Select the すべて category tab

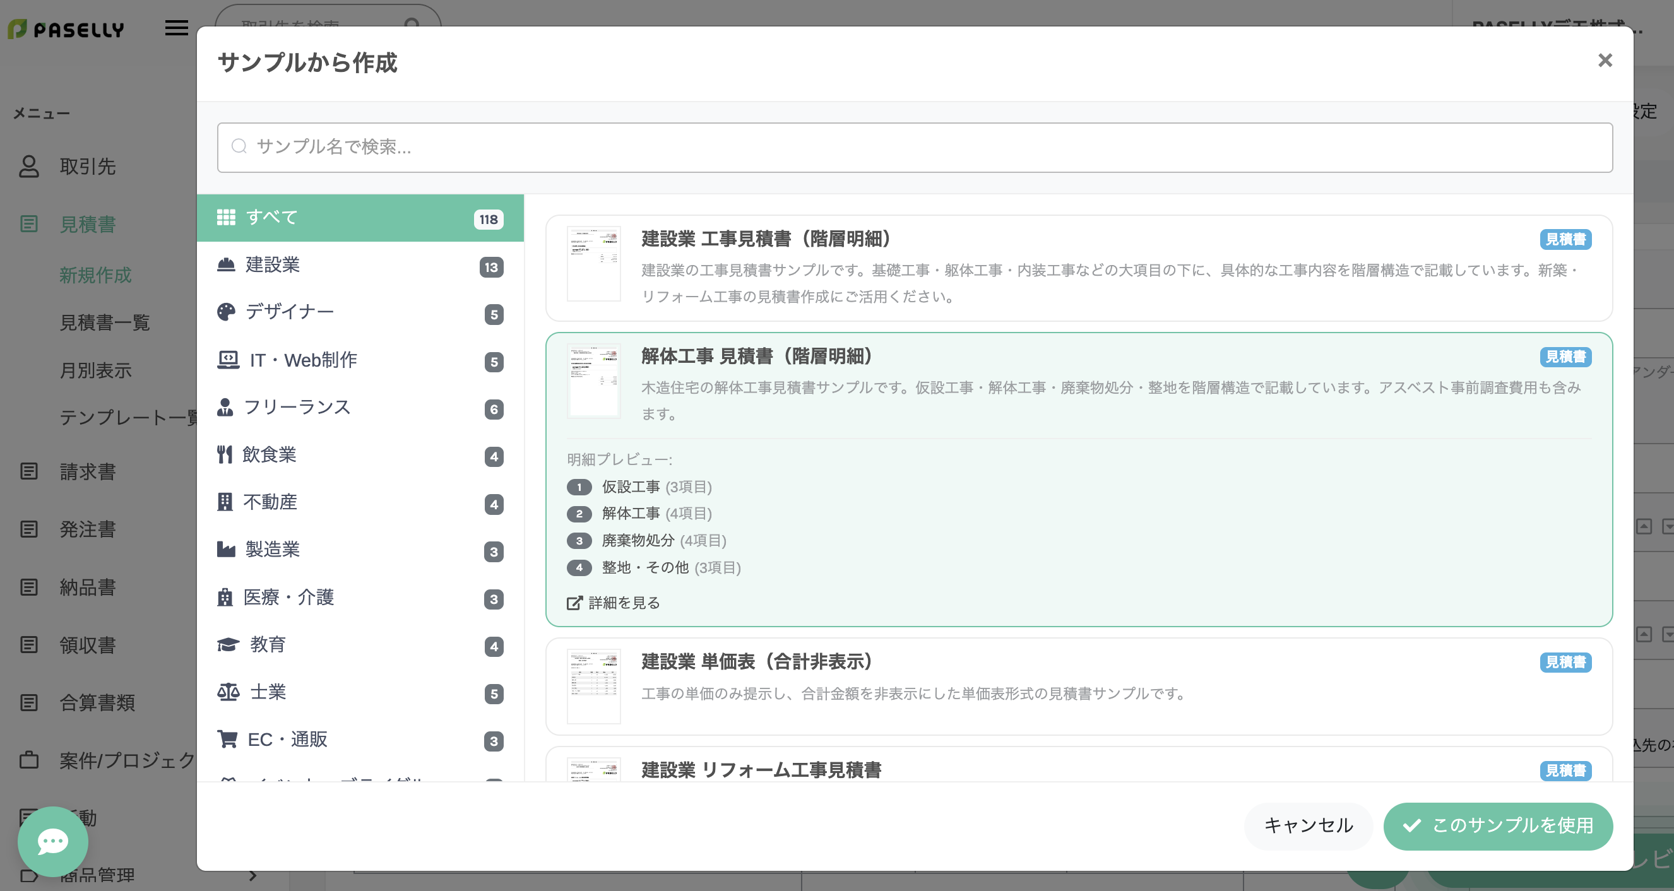click(x=360, y=218)
